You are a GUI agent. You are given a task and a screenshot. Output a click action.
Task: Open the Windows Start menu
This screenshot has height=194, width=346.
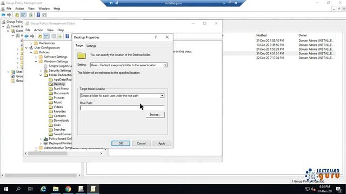pos(6,189)
